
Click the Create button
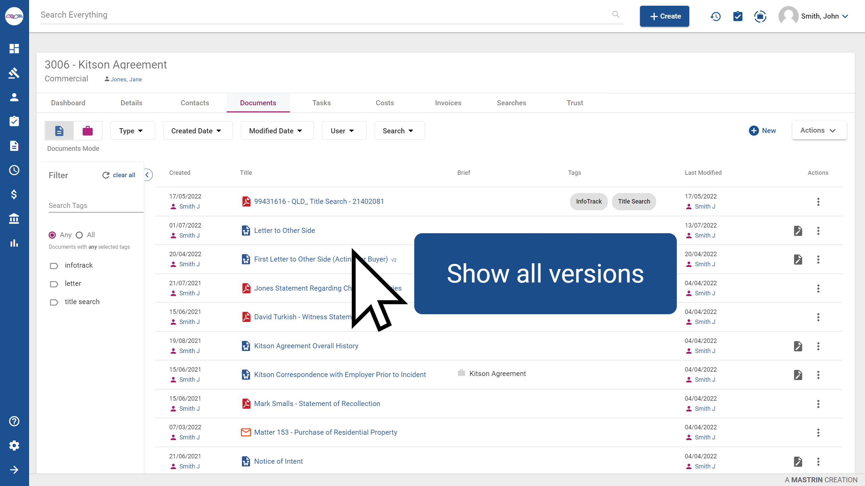coord(664,16)
